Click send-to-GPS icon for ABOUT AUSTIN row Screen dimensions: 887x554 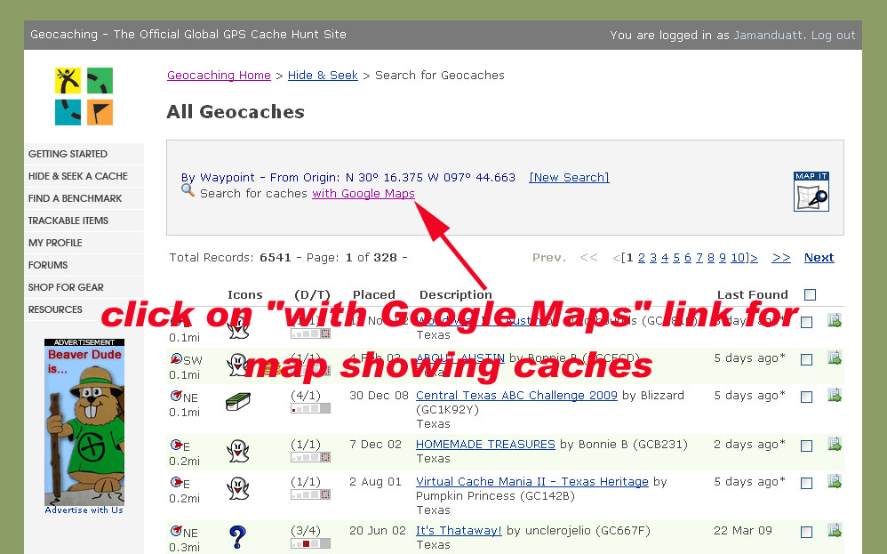point(835,357)
